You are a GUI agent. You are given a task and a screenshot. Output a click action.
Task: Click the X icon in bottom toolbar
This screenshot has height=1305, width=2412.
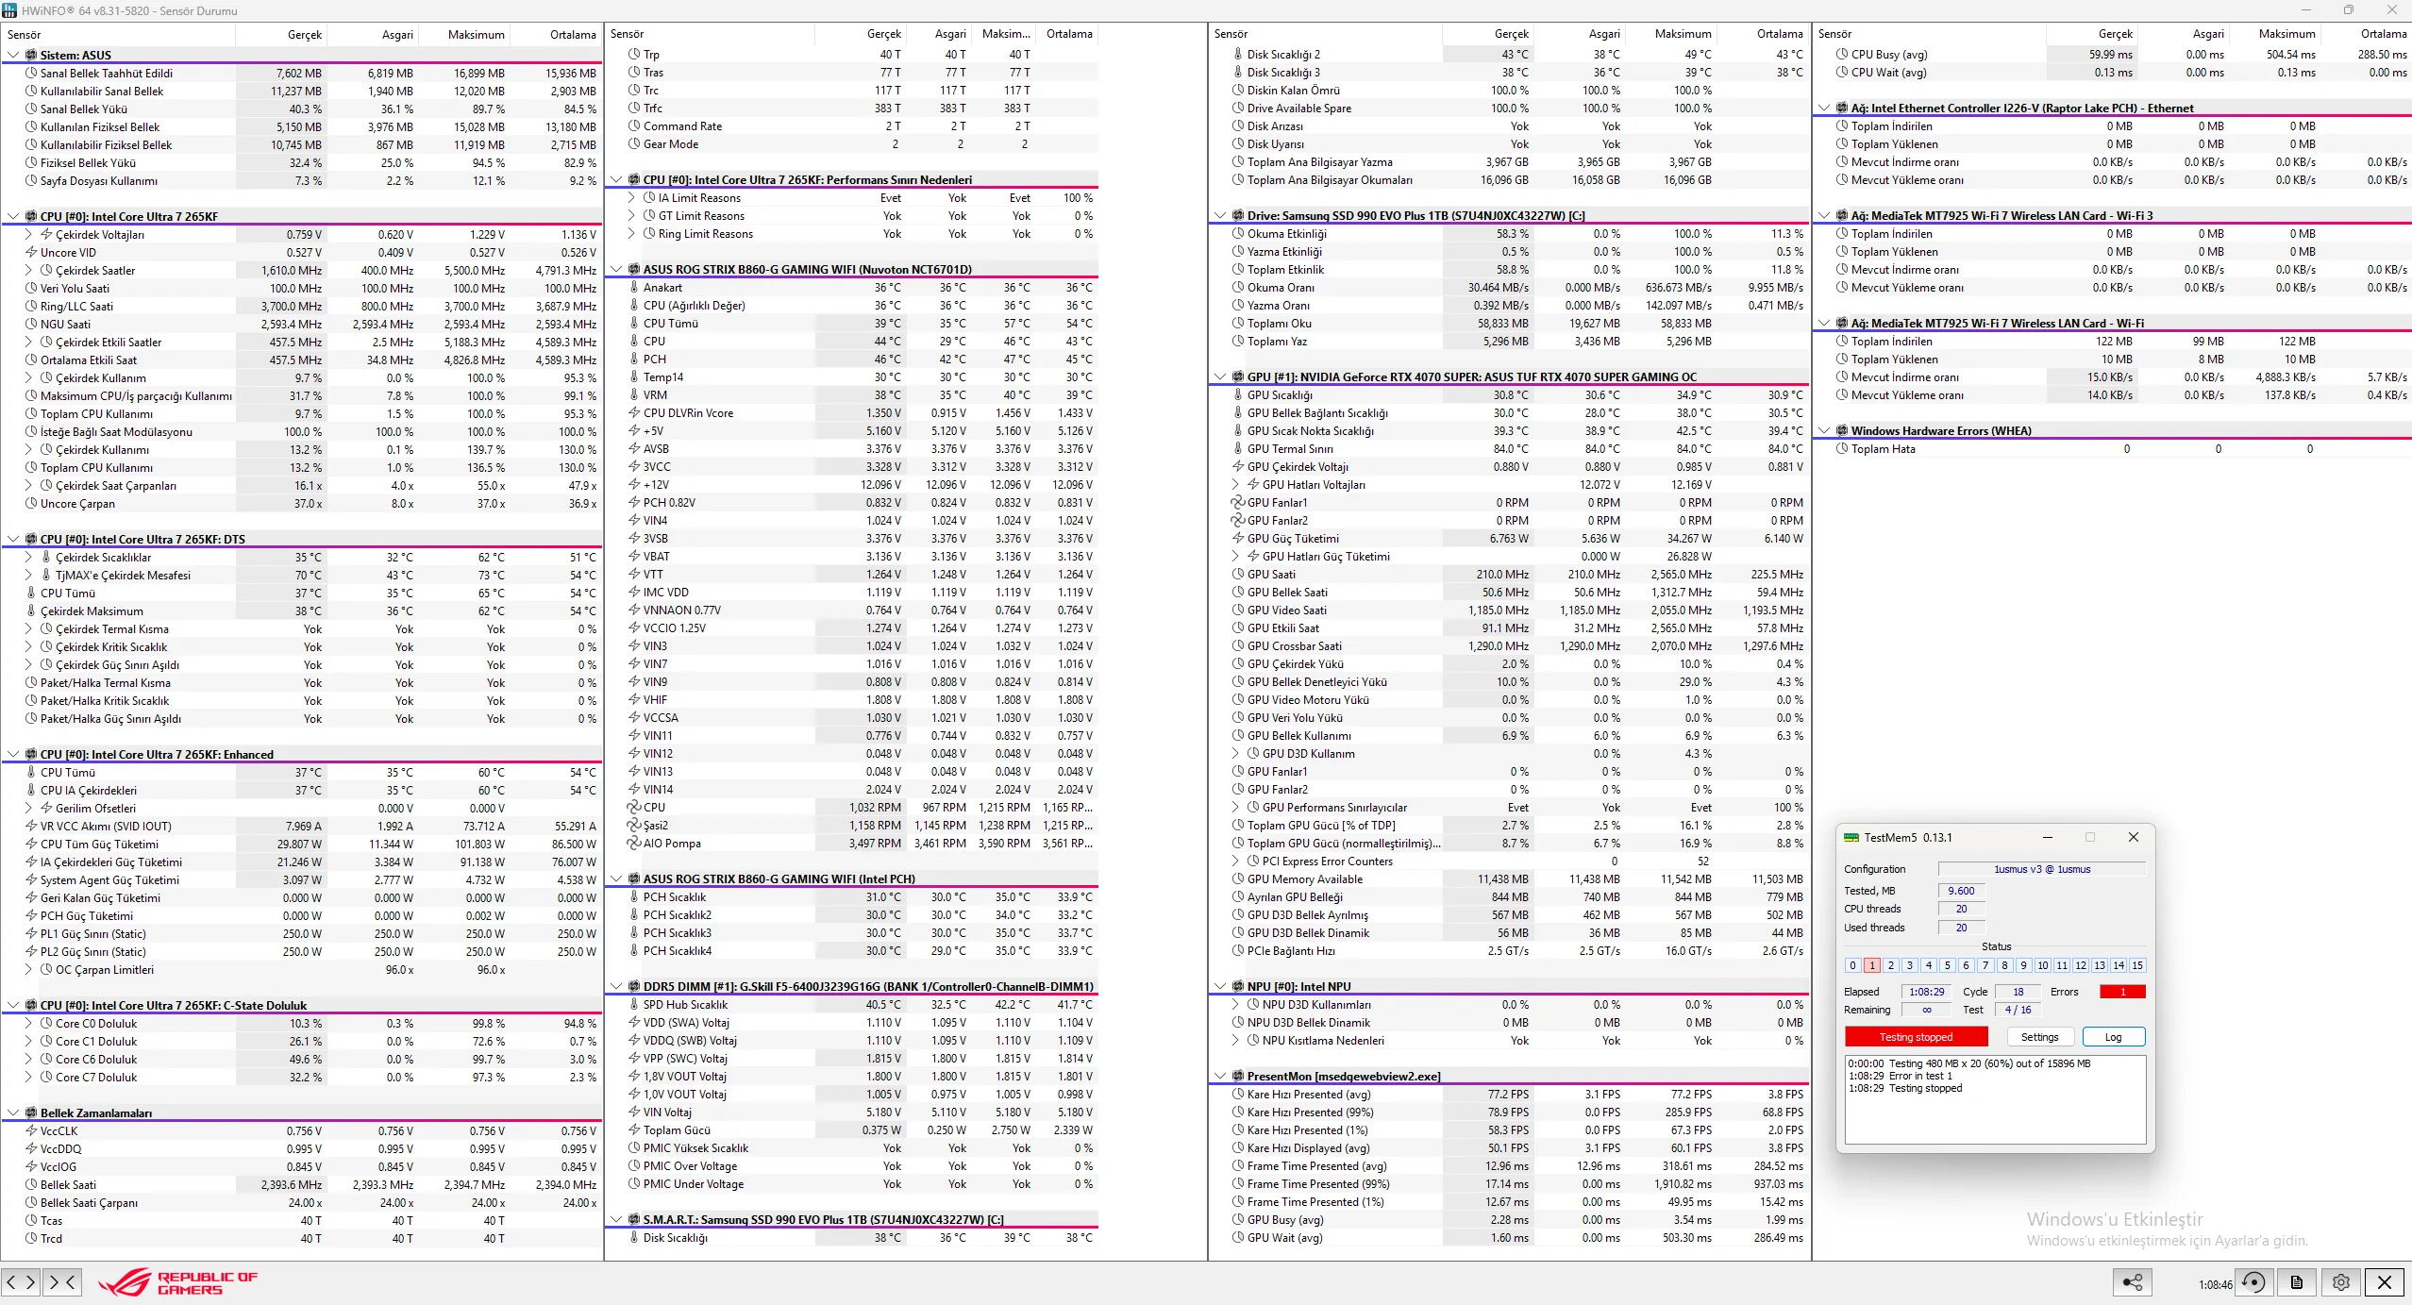2385,1281
